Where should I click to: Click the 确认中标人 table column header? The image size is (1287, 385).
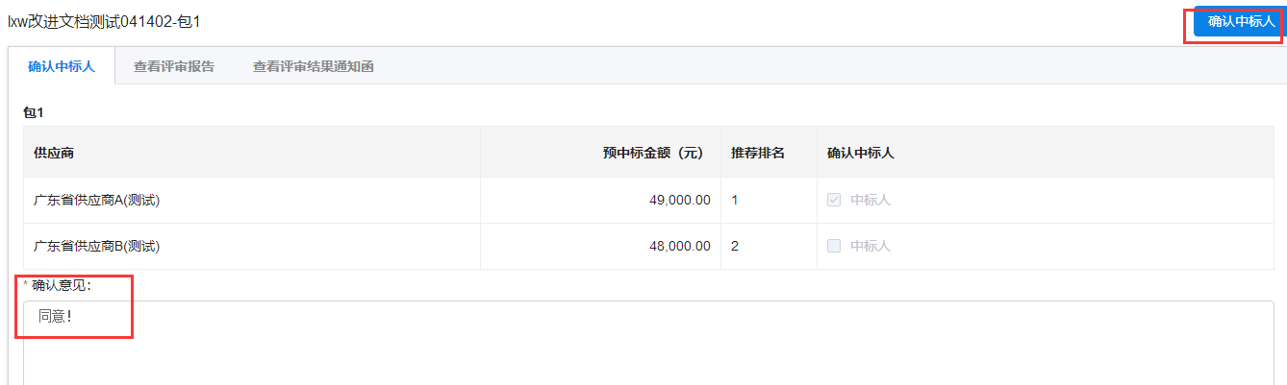[x=861, y=153]
